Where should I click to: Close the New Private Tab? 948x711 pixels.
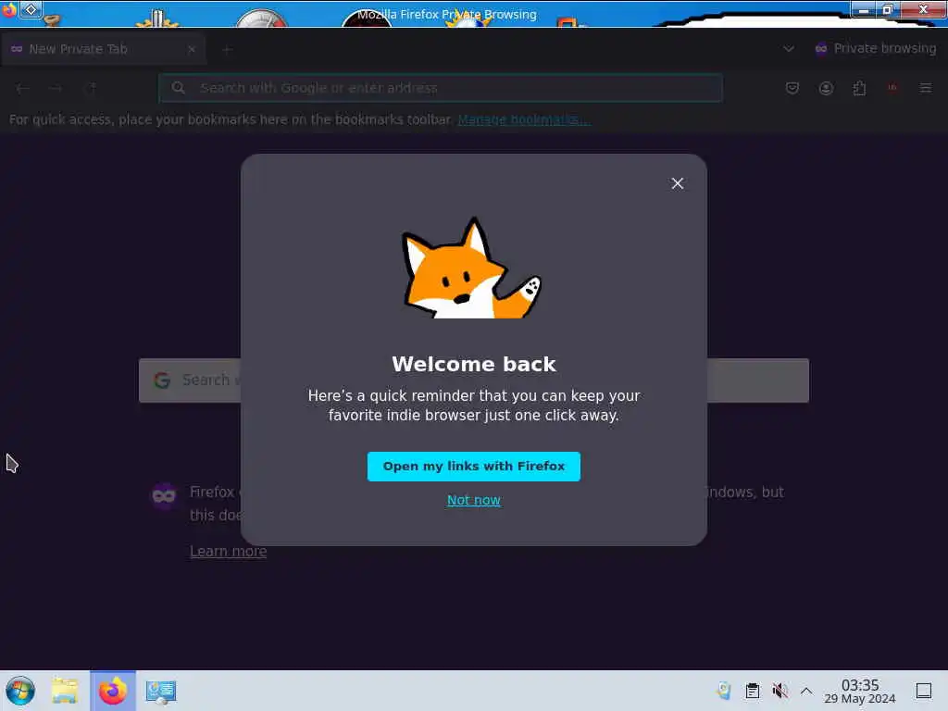pyautogui.click(x=192, y=49)
